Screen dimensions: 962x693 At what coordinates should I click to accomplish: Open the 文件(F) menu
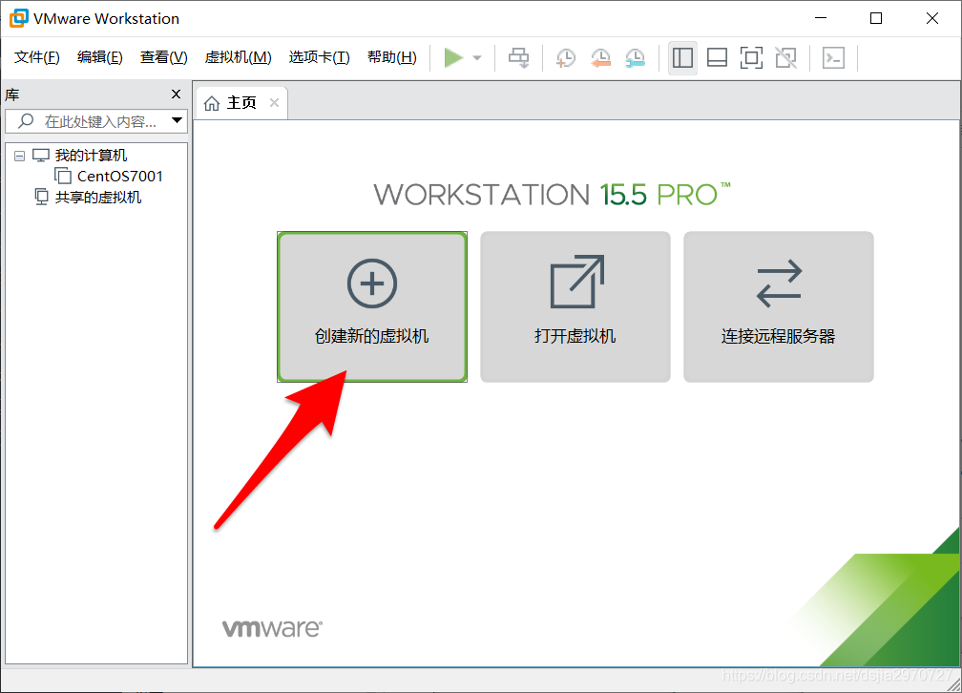[x=37, y=57]
